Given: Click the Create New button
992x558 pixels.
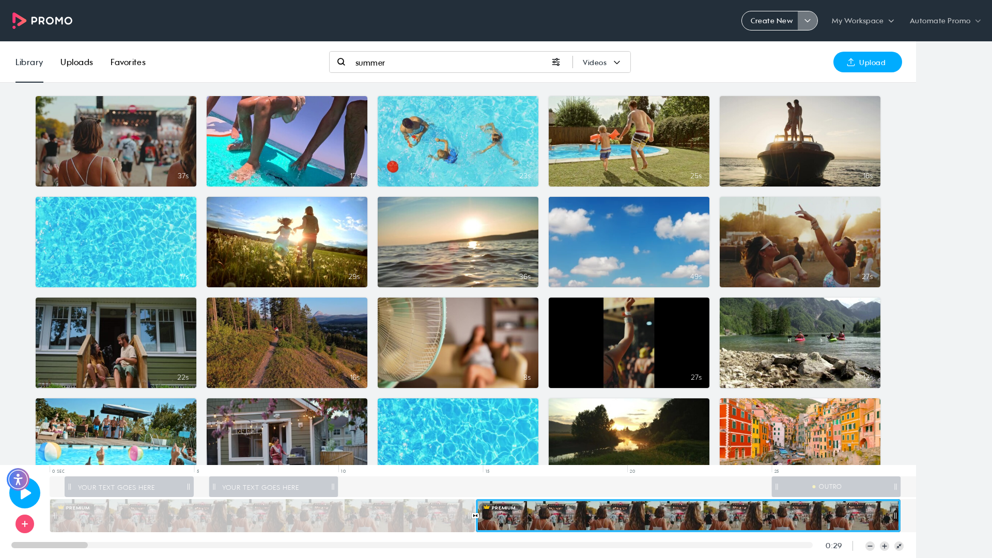Looking at the screenshot, I should point(770,21).
